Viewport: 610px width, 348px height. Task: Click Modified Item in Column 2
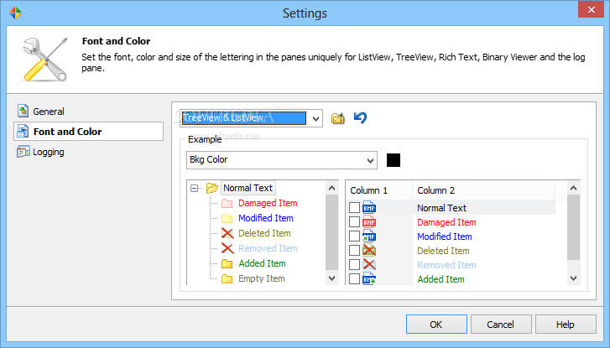[444, 236]
